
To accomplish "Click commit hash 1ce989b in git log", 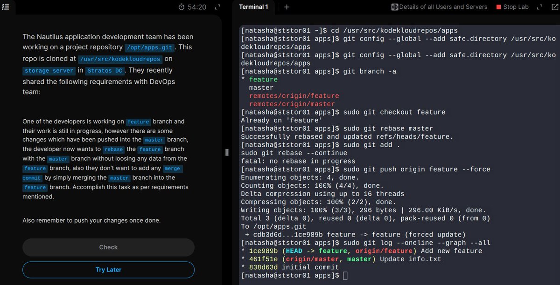I will (x=263, y=251).
